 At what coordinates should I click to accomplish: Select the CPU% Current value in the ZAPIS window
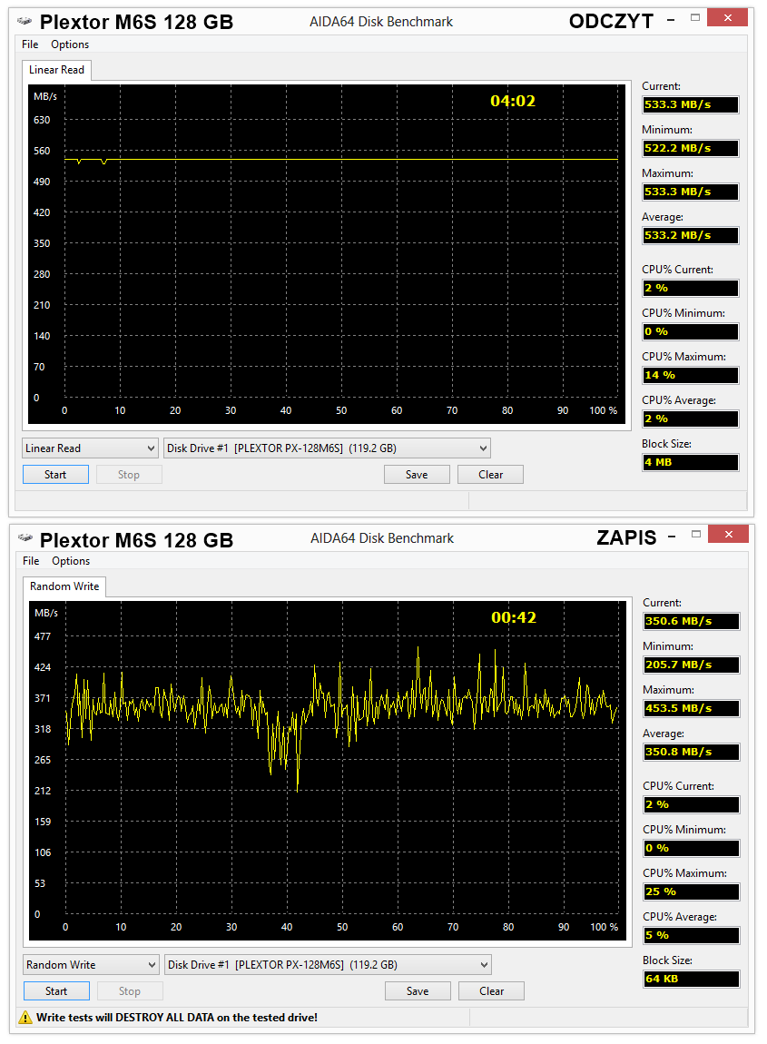coord(692,805)
